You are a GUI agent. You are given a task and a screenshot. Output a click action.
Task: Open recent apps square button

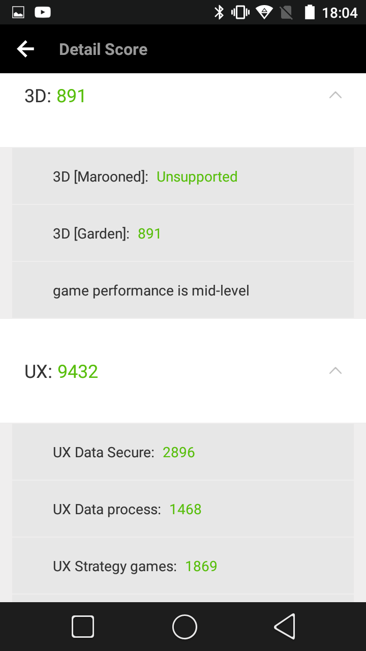pyautogui.click(x=83, y=627)
